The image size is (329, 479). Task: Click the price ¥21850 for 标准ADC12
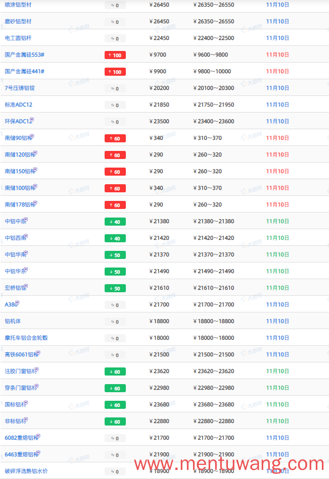click(x=159, y=105)
